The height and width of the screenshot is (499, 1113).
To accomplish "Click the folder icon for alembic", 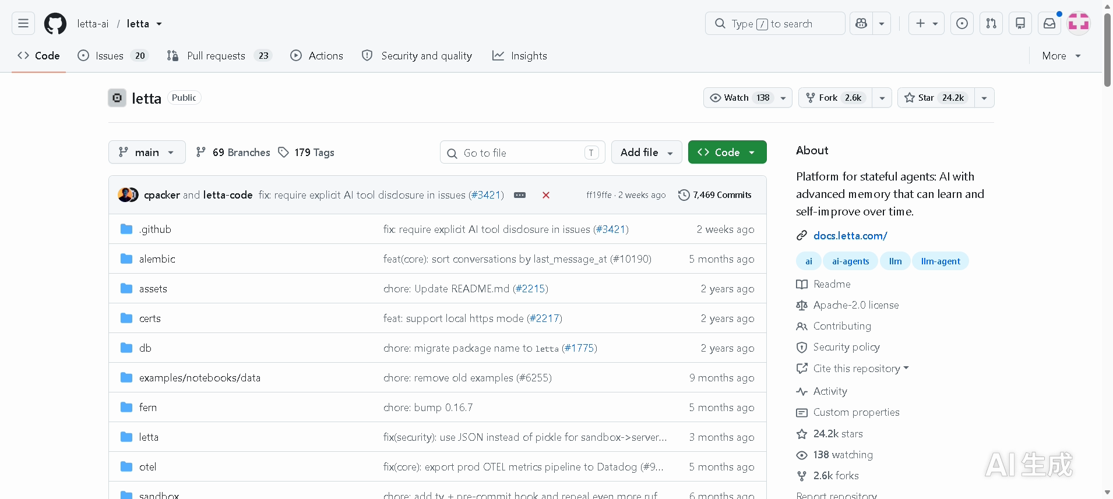I will (x=126, y=259).
